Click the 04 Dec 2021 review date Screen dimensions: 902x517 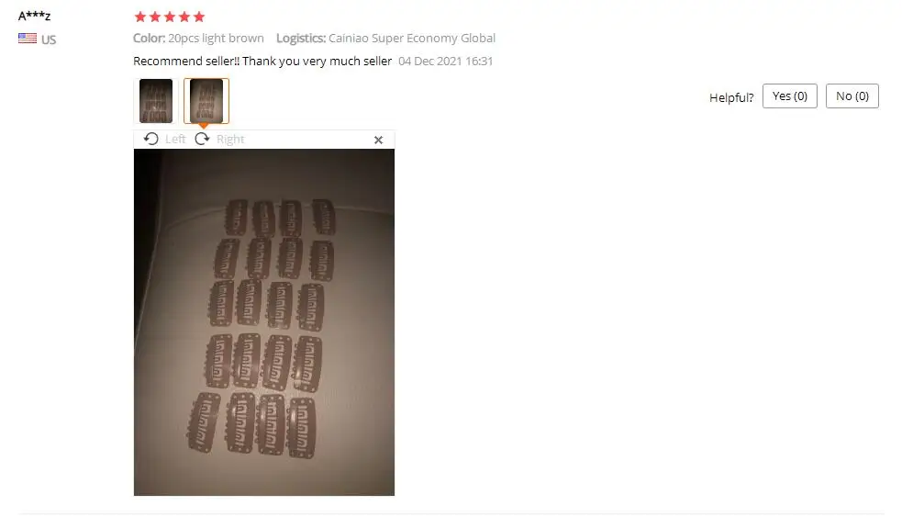tap(446, 61)
